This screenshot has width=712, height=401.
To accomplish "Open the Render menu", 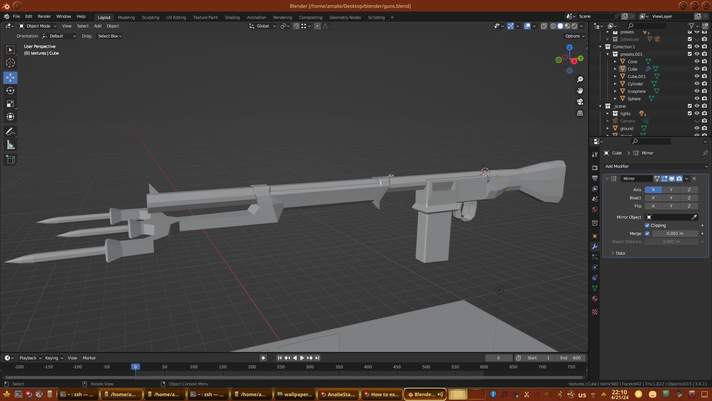I will coord(44,16).
